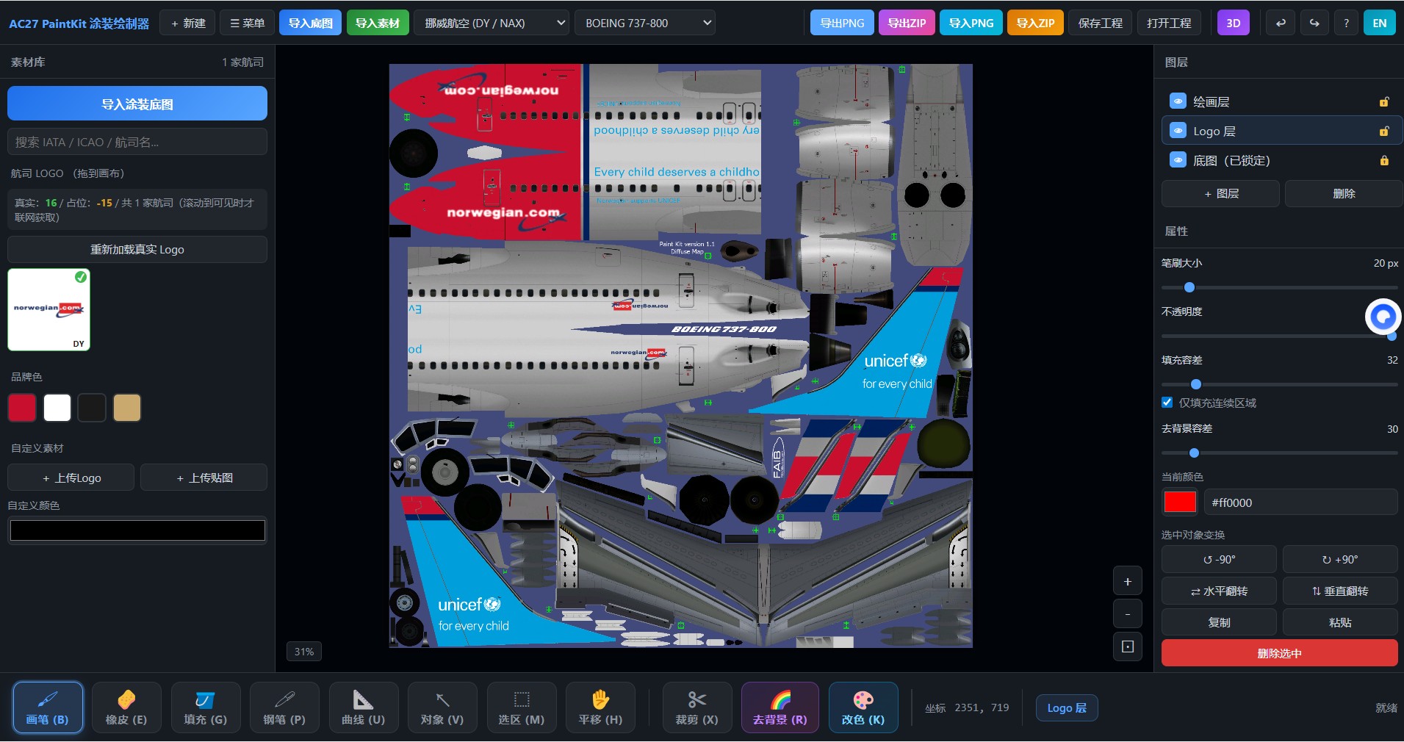Image resolution: width=1404 pixels, height=742 pixels.
Task: Activate the 去背景 (R) background removal tool
Action: point(780,707)
